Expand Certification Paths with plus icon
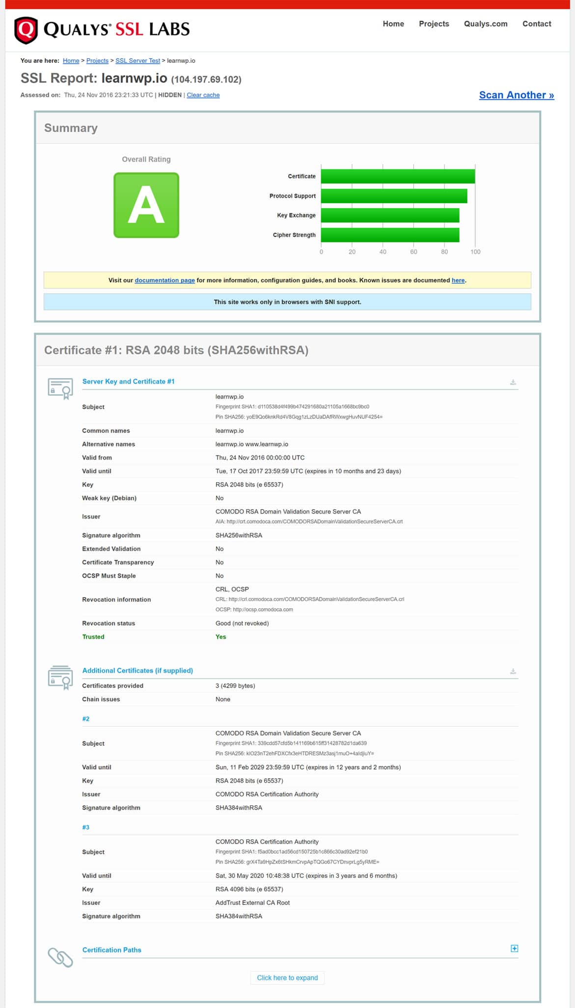The image size is (575, 1008). 514,948
